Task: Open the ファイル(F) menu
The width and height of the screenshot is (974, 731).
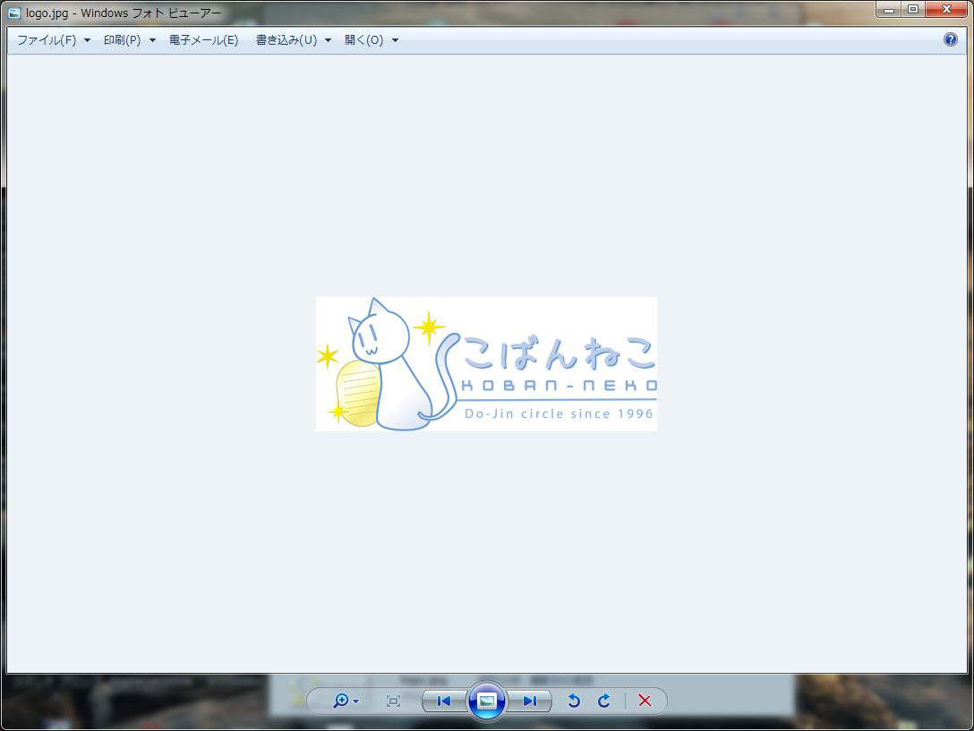Action: [x=47, y=40]
